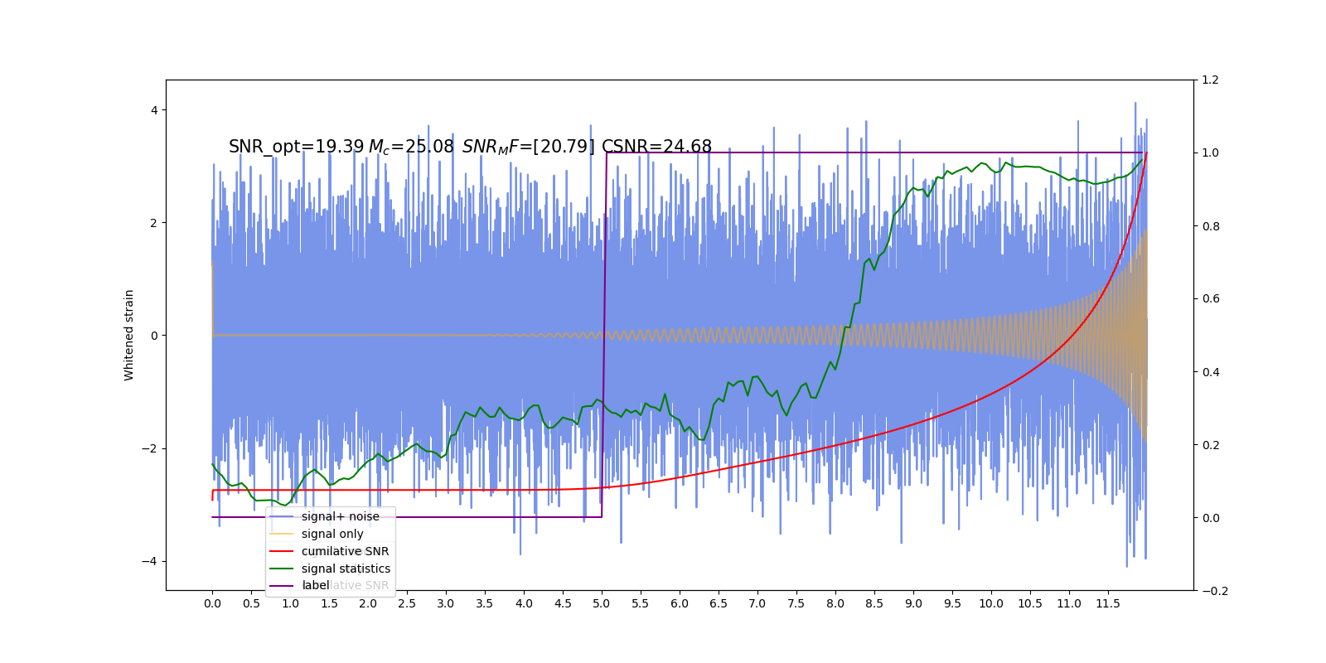
Task: Click the x-axis tick label 8.5
Action: (x=874, y=603)
